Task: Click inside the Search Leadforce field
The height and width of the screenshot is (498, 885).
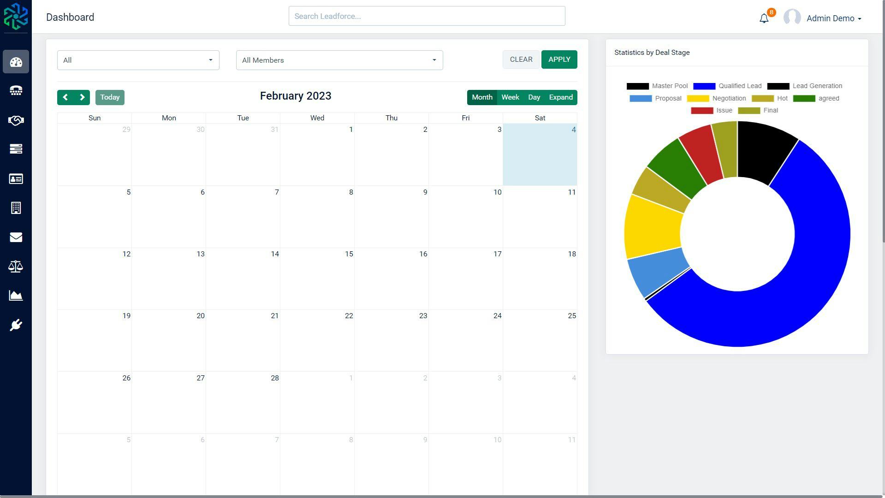Action: coord(426,16)
